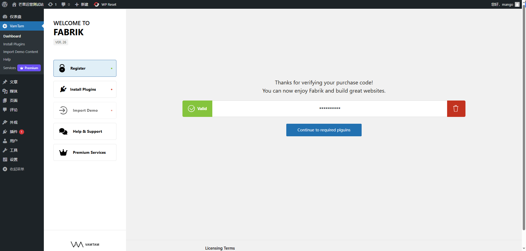Open the comments bubble icon in admin bar
This screenshot has height=251, width=526.
(64, 4)
